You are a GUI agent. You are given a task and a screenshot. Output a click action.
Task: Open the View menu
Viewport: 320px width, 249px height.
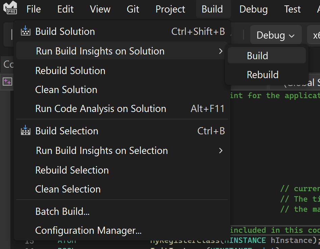[100, 9]
